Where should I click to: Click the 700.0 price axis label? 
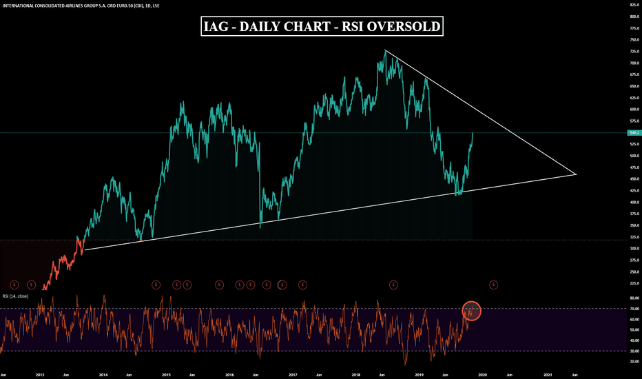point(634,63)
